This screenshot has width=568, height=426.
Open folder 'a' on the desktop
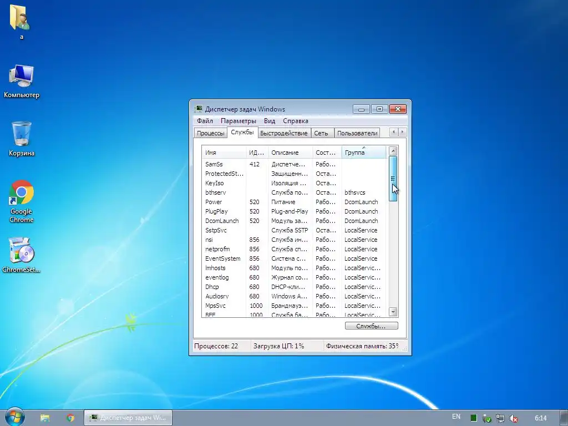[x=21, y=21]
